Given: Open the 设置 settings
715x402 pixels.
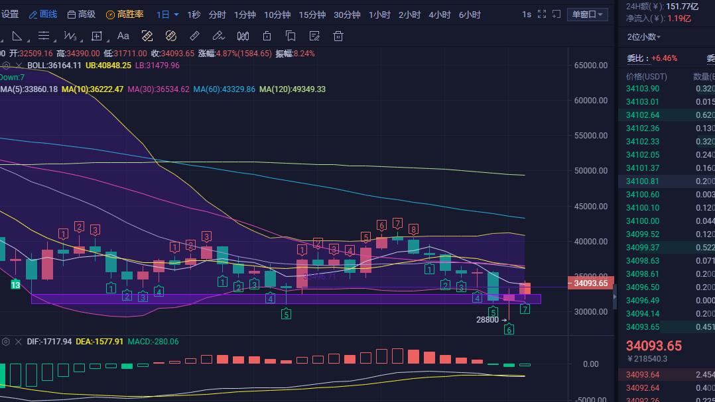Looking at the screenshot, I should (10, 14).
